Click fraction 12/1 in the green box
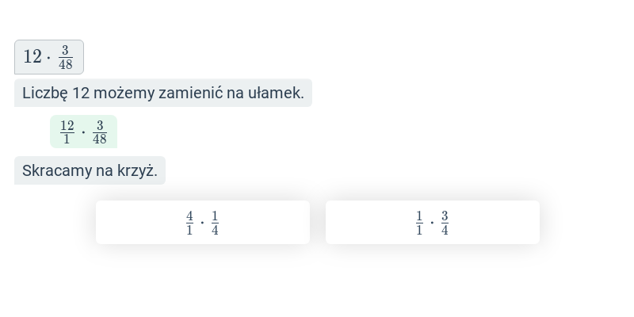 click(67, 132)
